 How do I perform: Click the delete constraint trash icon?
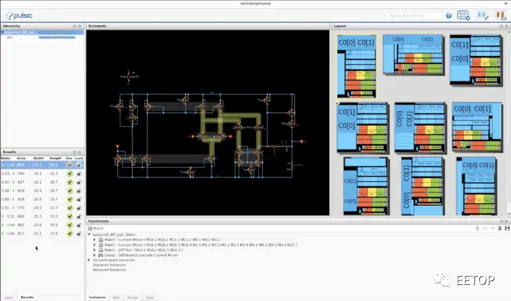[478, 228]
